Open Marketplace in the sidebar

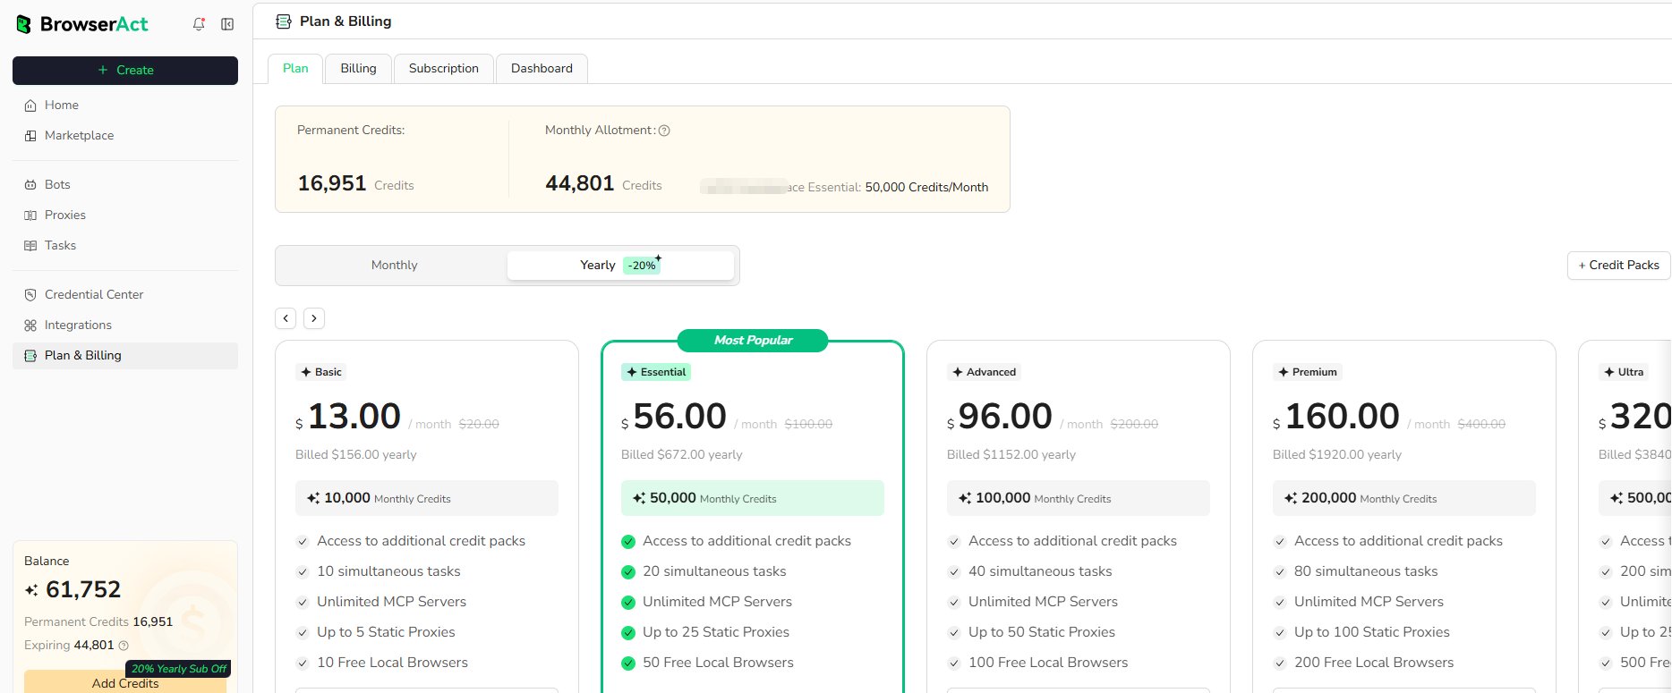coord(125,135)
